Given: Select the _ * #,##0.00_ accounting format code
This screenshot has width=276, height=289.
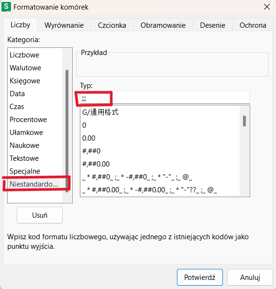Looking at the screenshot, I should click(160, 189).
